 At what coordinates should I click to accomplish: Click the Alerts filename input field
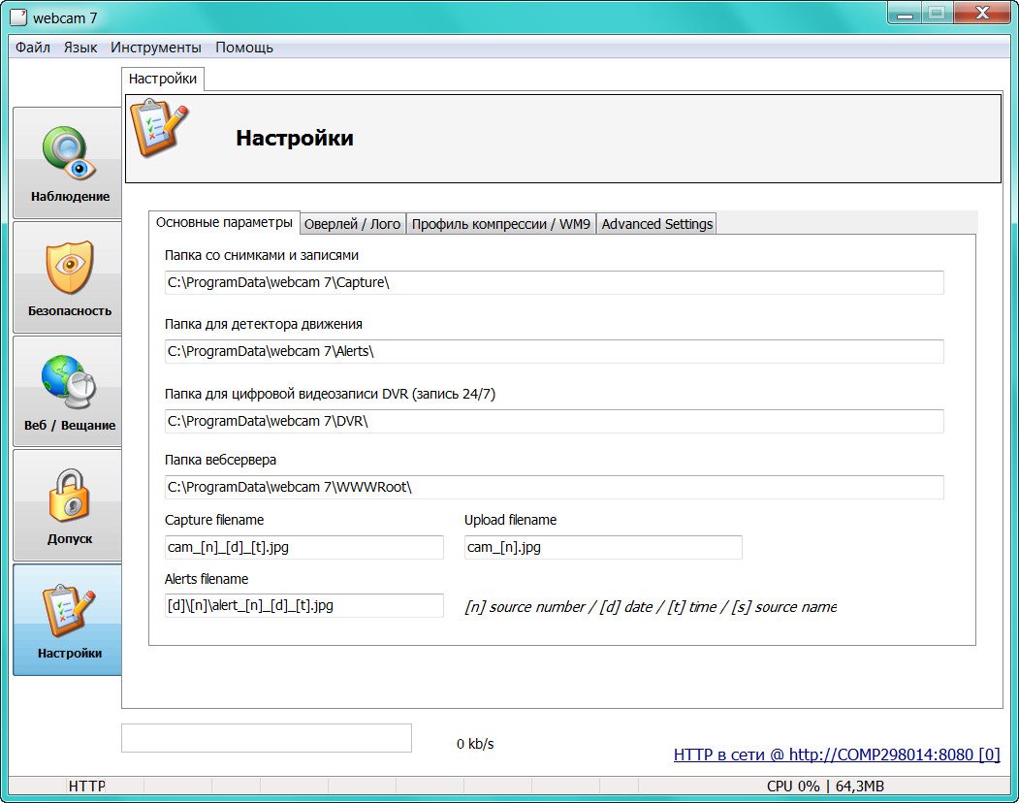(x=303, y=605)
